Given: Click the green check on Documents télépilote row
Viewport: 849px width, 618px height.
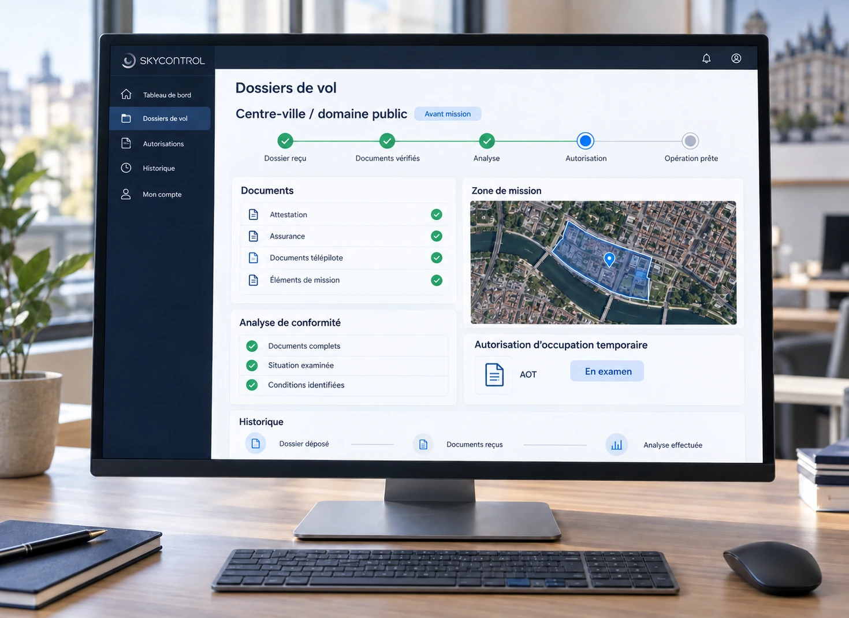Looking at the screenshot, I should point(437,258).
